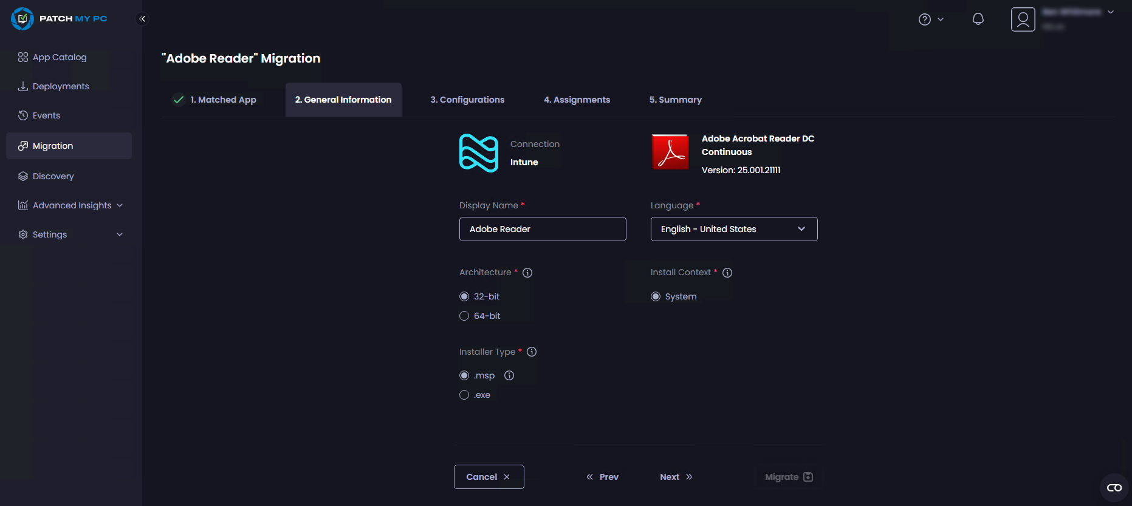Expand the Advanced Insights menu
Viewport: 1132px width, 506px height.
(x=120, y=205)
